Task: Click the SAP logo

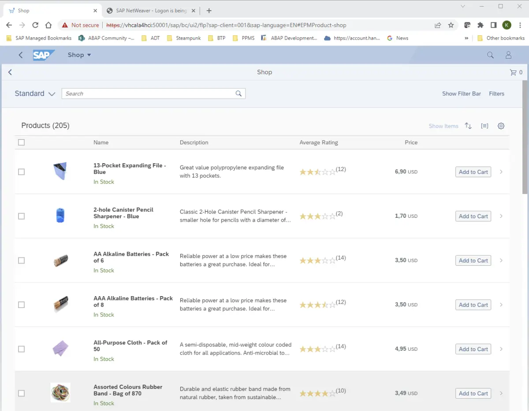Action: (x=44, y=55)
